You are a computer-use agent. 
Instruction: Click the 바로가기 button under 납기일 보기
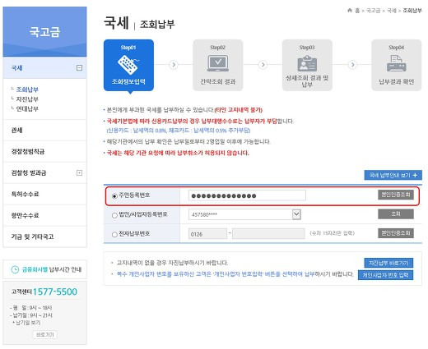point(45,335)
